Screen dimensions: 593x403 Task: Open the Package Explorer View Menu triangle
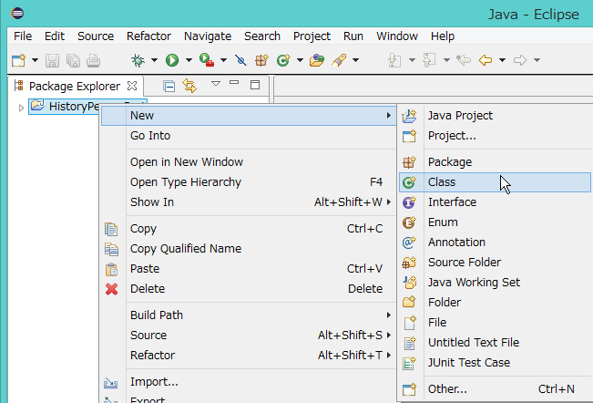tap(216, 83)
